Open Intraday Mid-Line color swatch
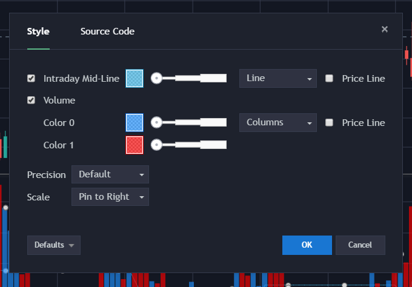Image resolution: width=412 pixels, height=287 pixels. tap(134, 78)
